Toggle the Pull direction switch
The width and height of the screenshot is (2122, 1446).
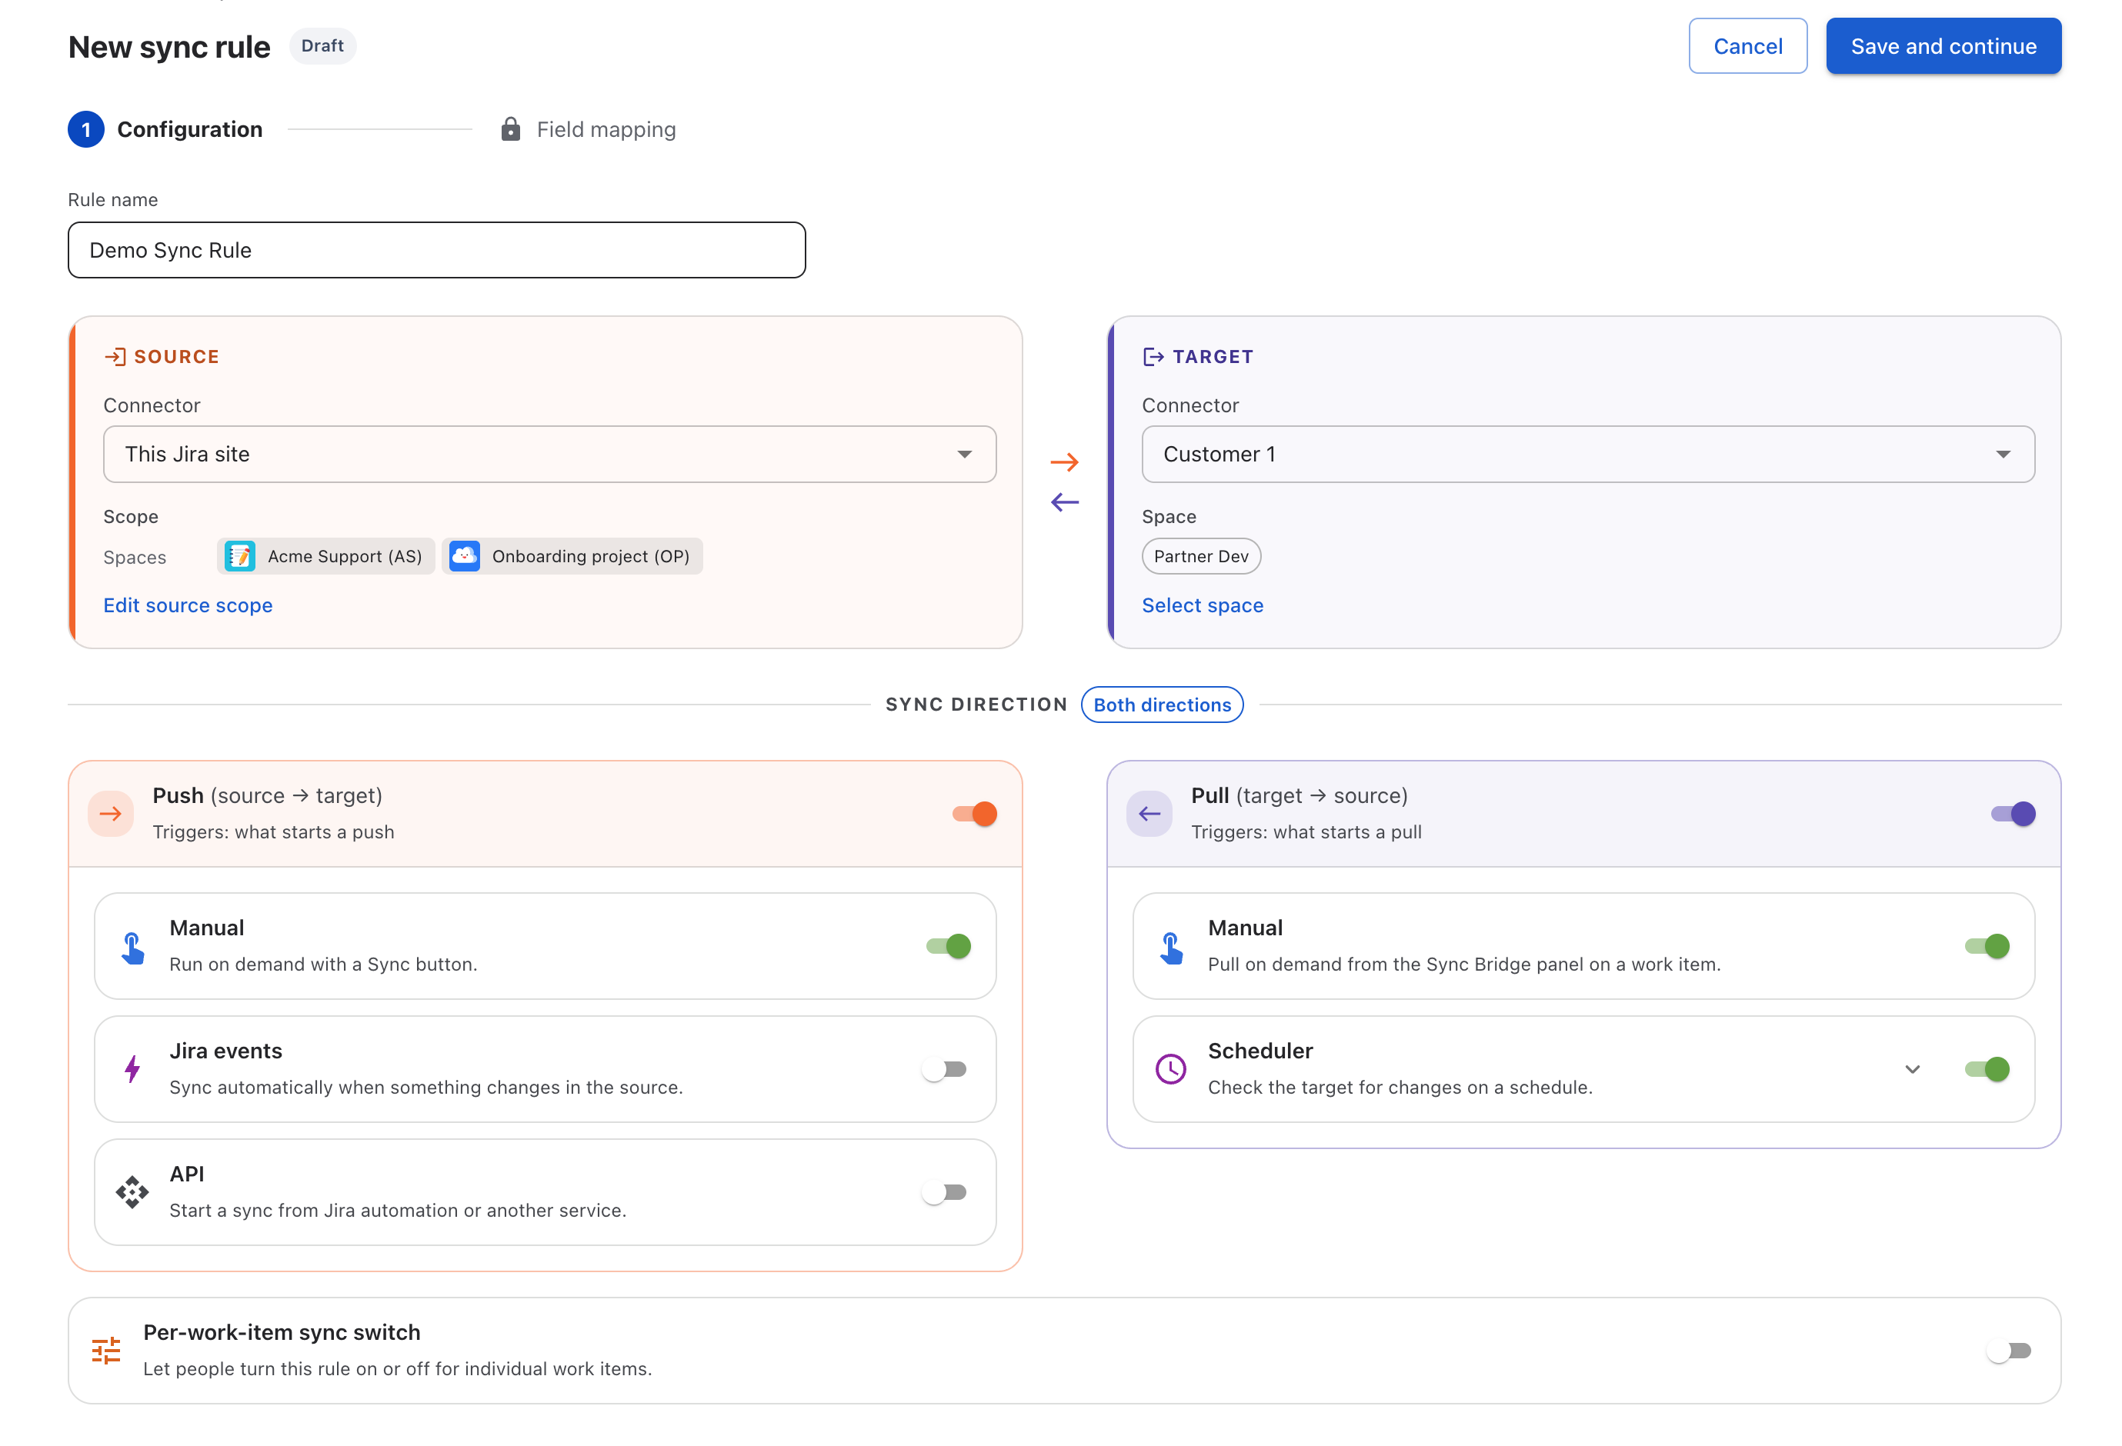(2014, 814)
